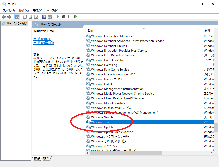Toggle the console tree show/hide toolbar button
219x167 pixels.
pos(17,17)
